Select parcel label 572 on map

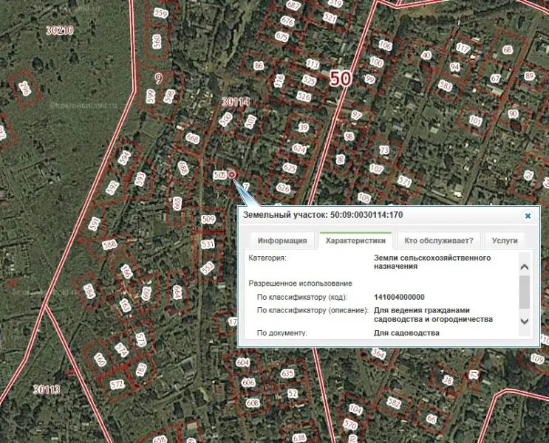coord(117,385)
